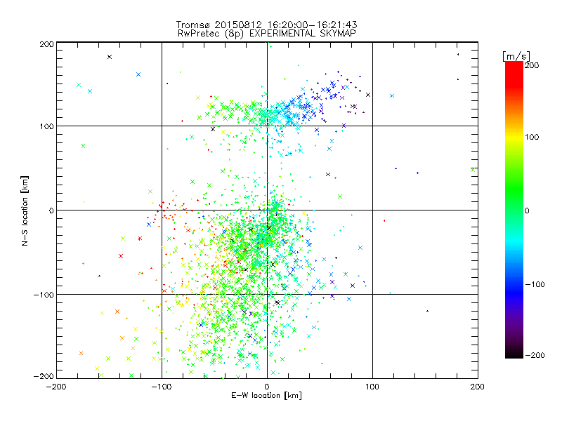
Task: Click the y-axis tick label '100'
Action: (46, 126)
